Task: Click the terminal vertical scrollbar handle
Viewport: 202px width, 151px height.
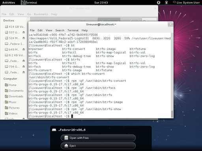Action: [172, 114]
